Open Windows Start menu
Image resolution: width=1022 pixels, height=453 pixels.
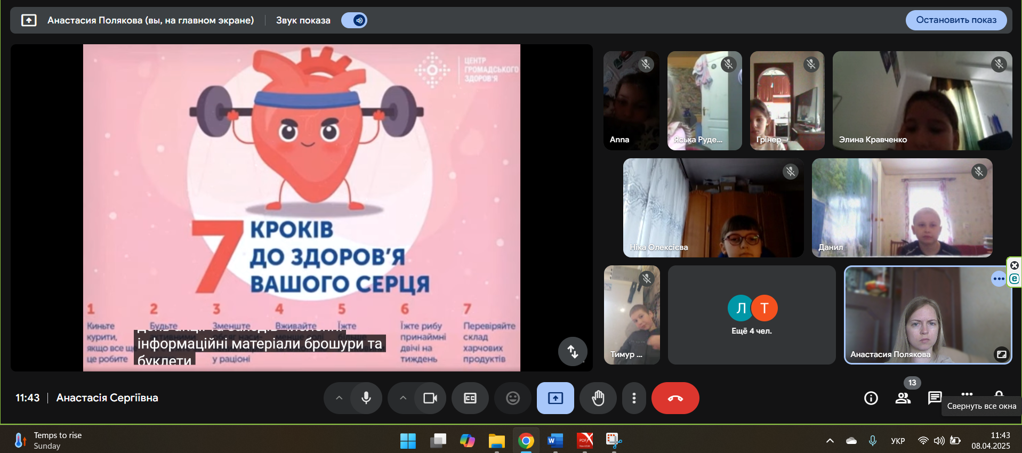(408, 441)
